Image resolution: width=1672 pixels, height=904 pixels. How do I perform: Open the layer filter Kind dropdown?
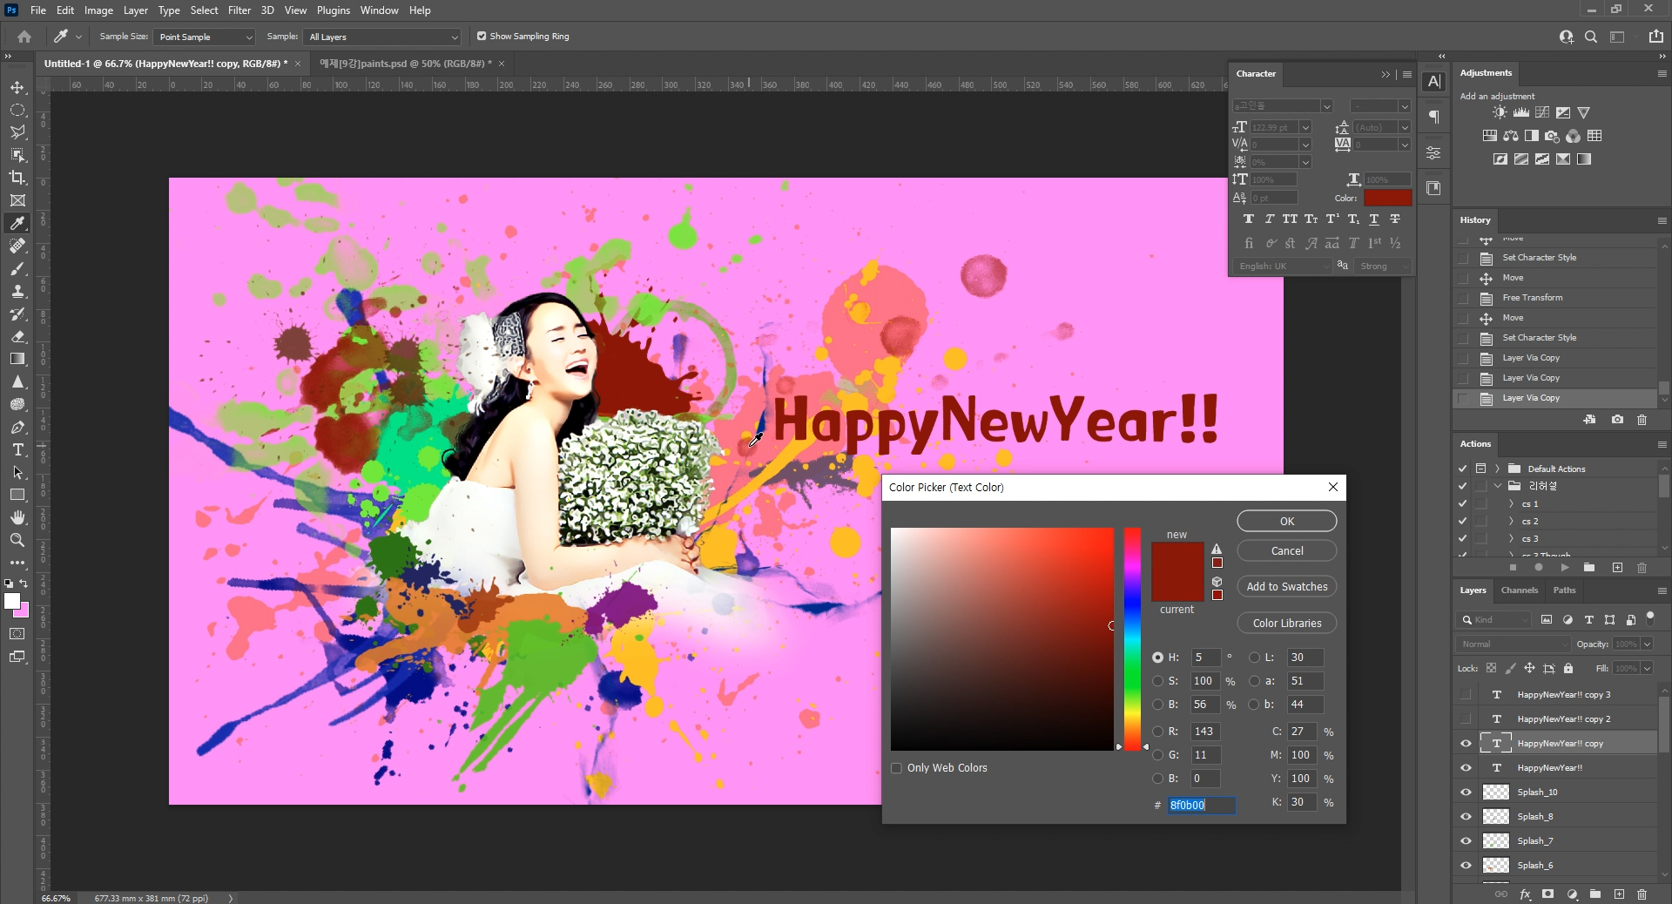click(1494, 620)
